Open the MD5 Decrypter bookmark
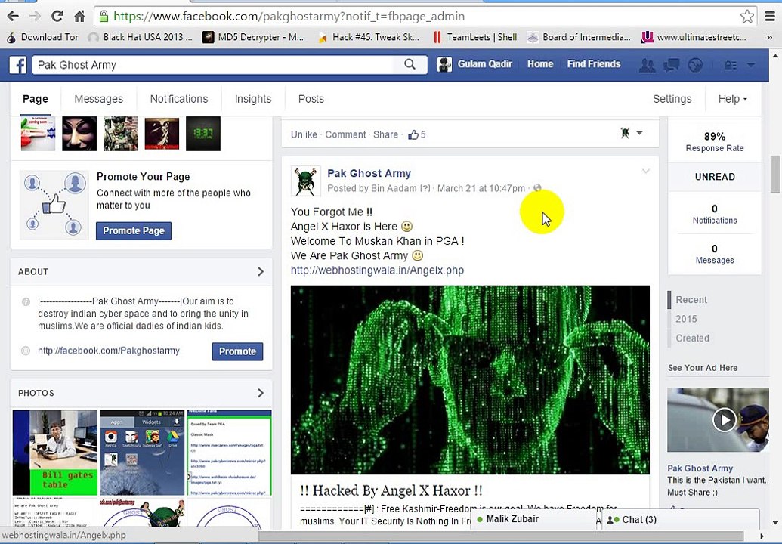 coord(253,37)
